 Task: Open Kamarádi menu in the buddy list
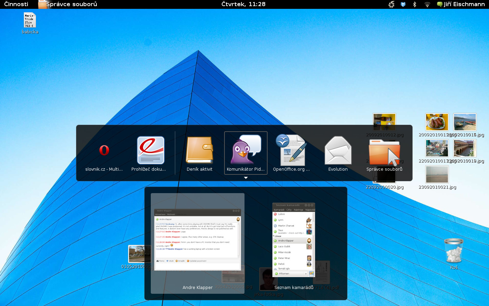coord(279,210)
